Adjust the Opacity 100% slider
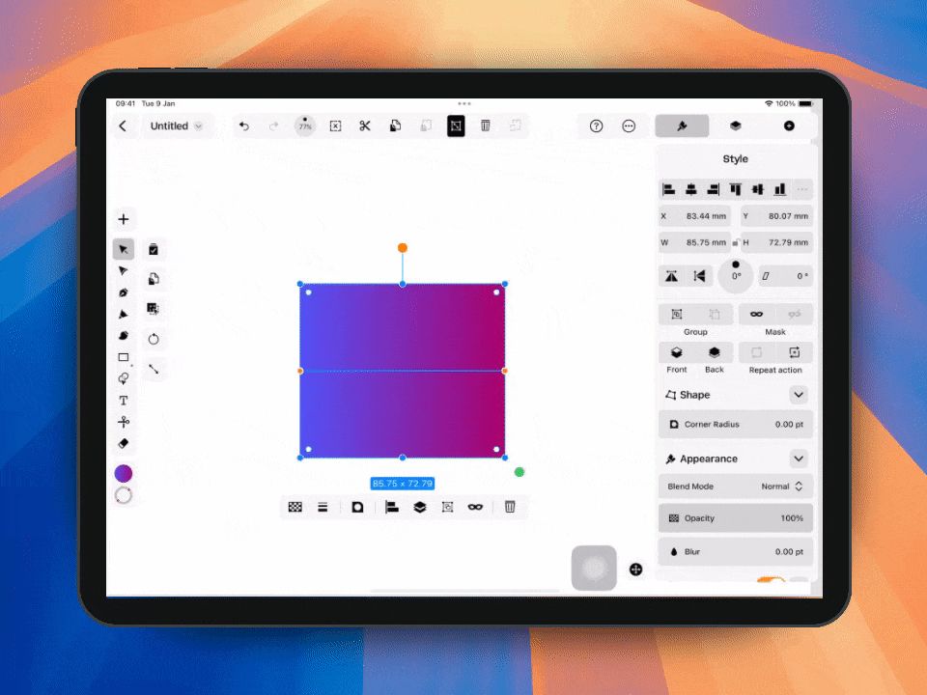The image size is (927, 695). [x=736, y=518]
